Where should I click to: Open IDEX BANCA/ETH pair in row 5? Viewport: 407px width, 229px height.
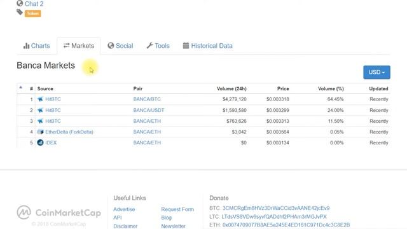pyautogui.click(x=147, y=142)
